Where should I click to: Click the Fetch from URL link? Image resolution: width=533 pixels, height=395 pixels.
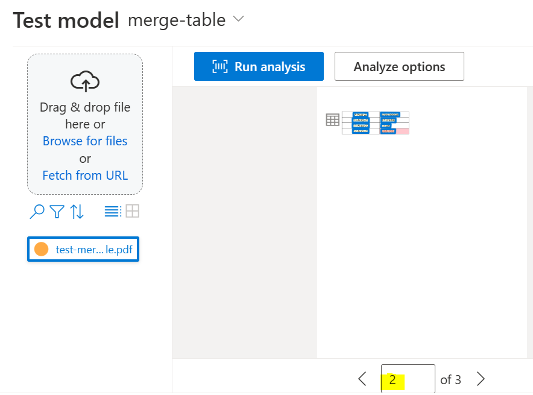click(84, 175)
